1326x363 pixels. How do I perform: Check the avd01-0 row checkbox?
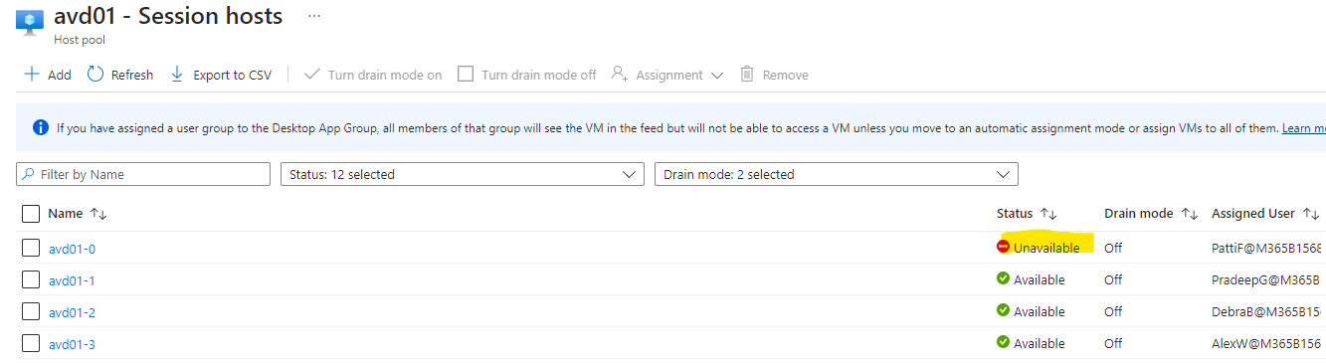(30, 248)
